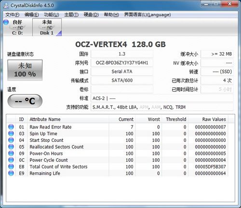241x208 pixels.
Task: Click the serial number field OCZ-8PD36ZYJY37YG4H1
Action: click(x=122, y=63)
